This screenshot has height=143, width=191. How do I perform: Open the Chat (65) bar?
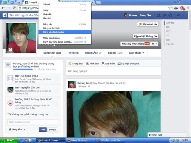[167, 135]
